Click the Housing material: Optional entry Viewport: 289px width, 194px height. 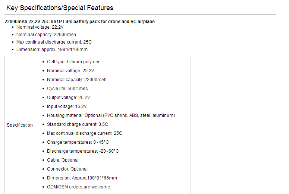pos(111,115)
